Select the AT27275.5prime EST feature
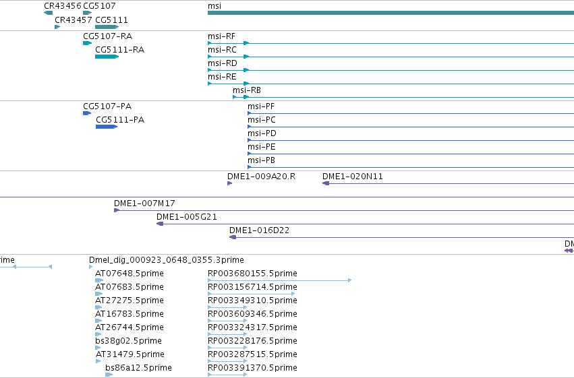 [x=98, y=307]
